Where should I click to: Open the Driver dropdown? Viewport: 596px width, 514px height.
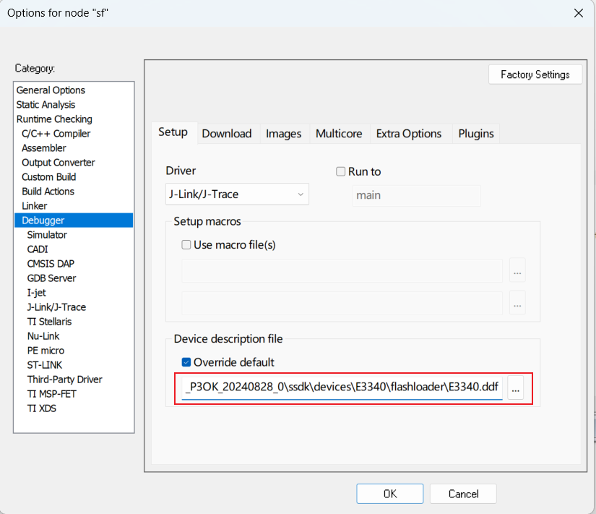301,194
